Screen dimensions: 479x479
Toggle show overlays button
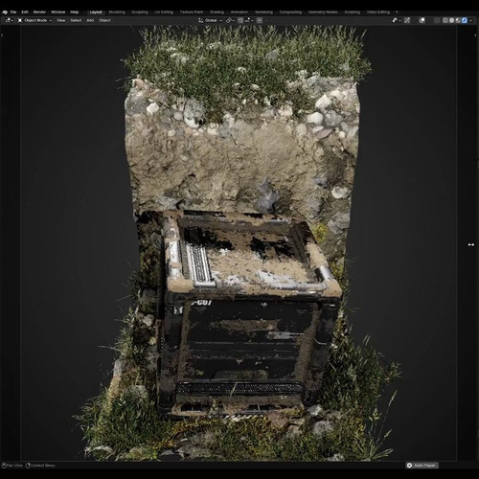422,20
